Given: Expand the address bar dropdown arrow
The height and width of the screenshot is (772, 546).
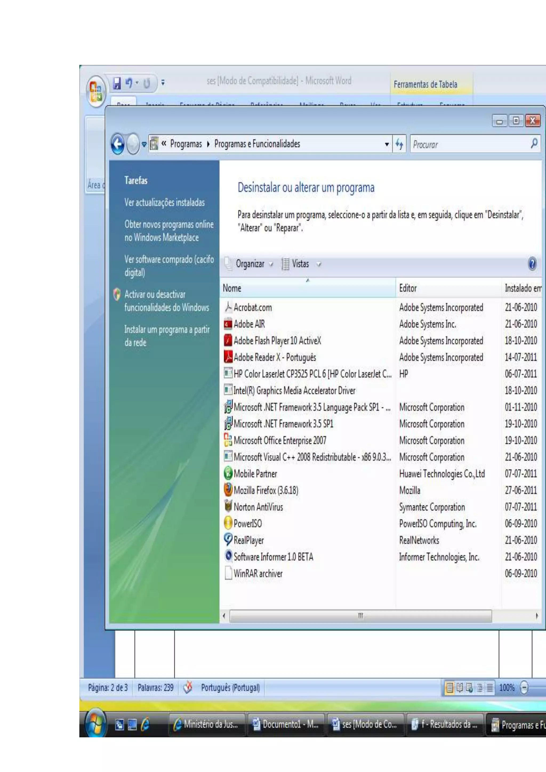Looking at the screenshot, I should (x=387, y=144).
